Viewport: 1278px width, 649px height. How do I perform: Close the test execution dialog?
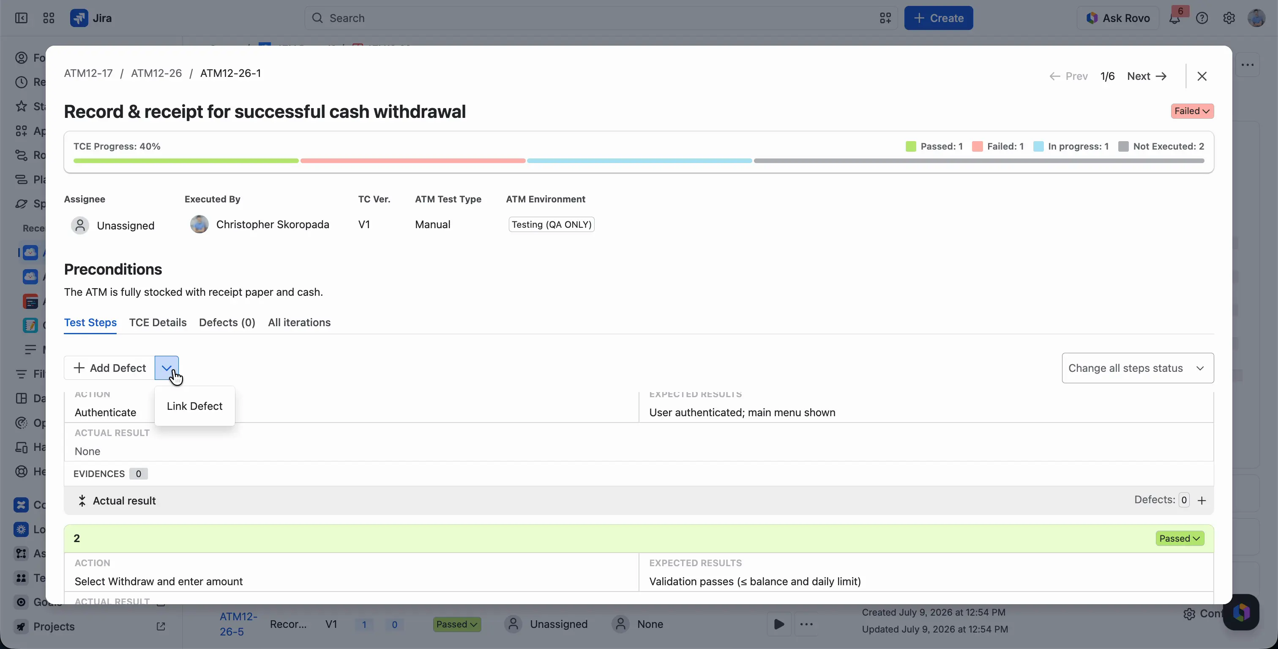(1202, 76)
